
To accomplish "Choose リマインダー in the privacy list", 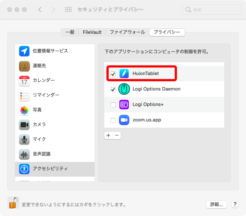I will (x=46, y=95).
